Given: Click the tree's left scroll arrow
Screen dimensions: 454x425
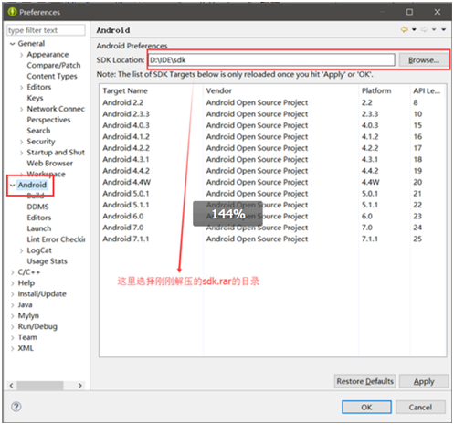Looking at the screenshot, I should pos(11,386).
